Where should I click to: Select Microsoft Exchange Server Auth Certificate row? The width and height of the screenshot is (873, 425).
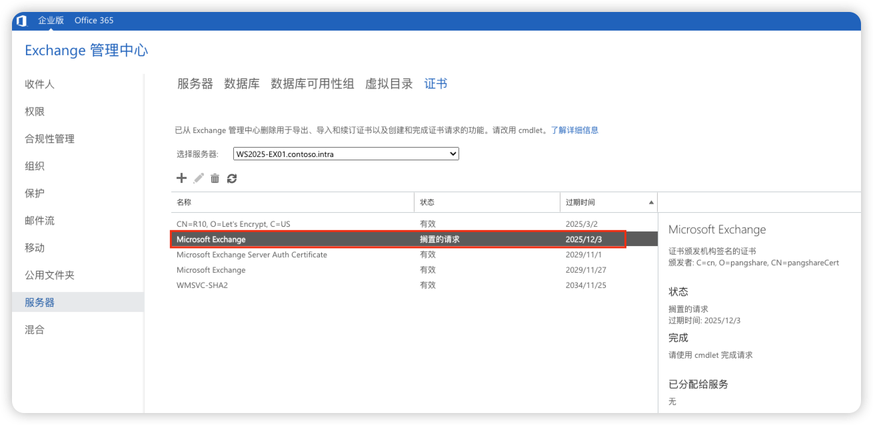point(251,255)
